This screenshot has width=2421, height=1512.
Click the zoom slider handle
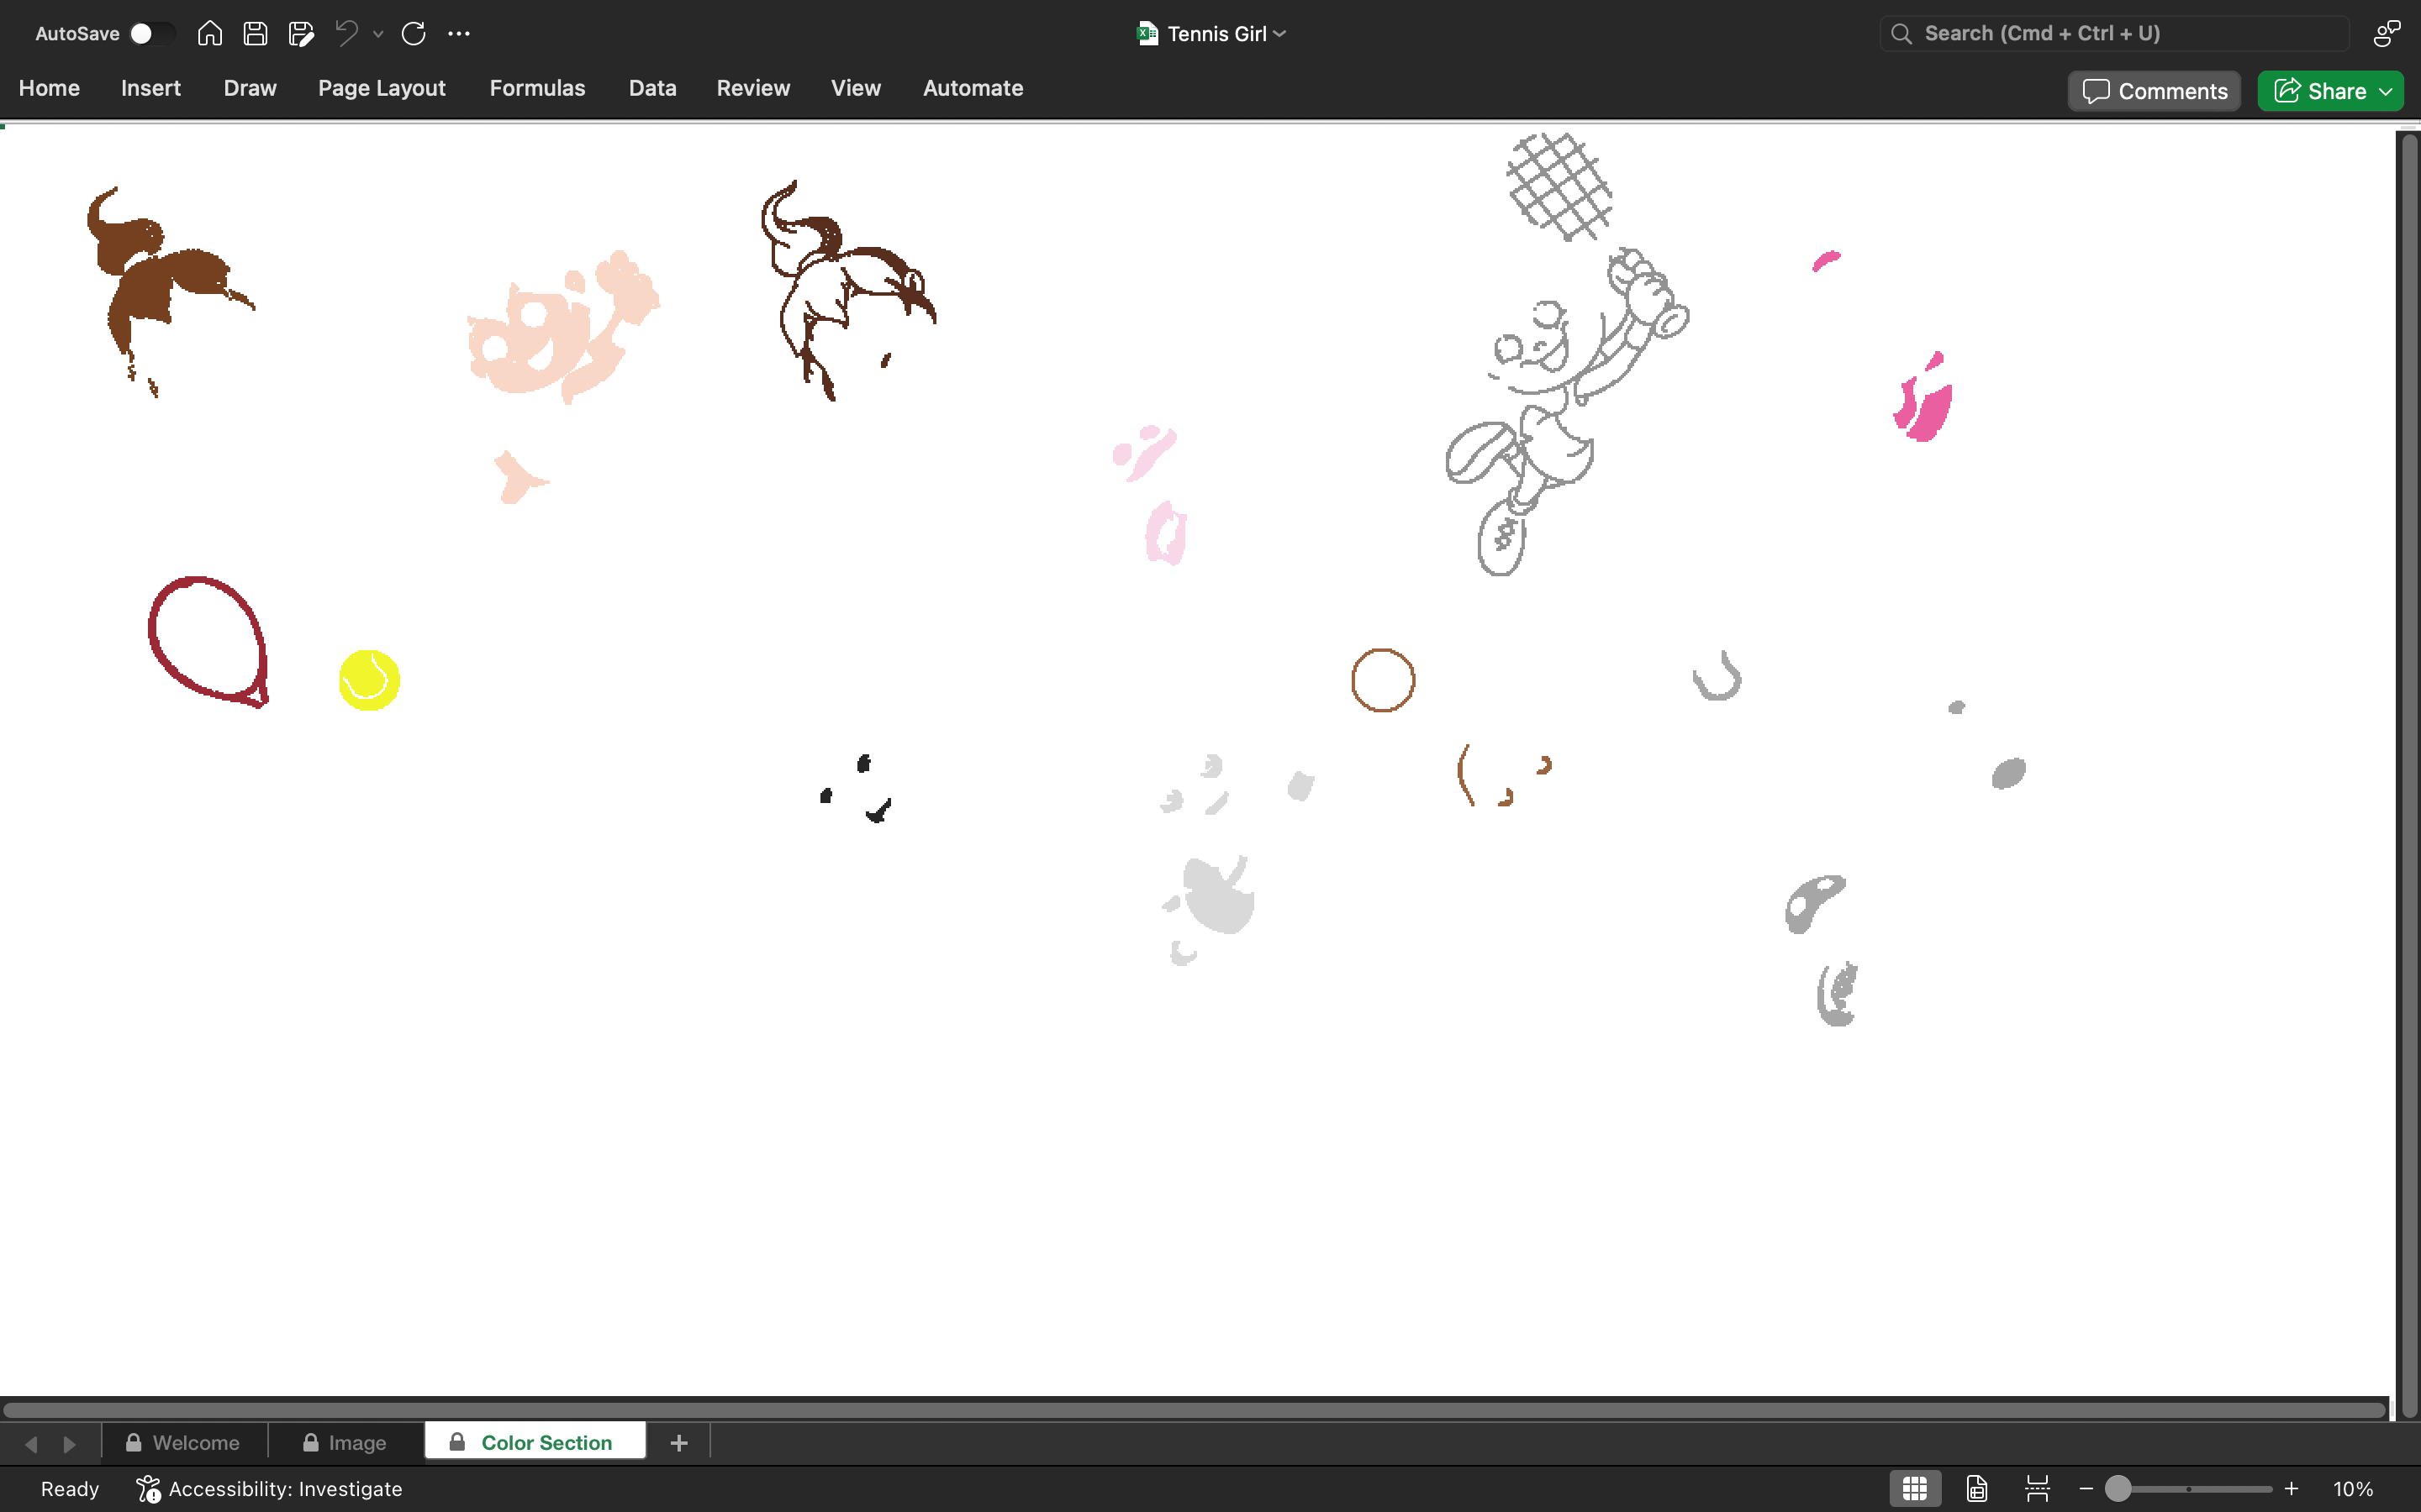[x=2118, y=1488]
